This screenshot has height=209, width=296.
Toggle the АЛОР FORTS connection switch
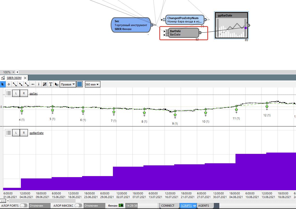[x=23, y=206]
